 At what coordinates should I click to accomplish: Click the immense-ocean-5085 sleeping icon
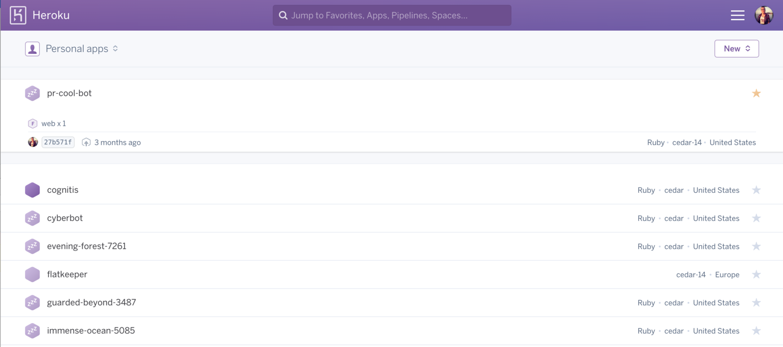point(32,331)
